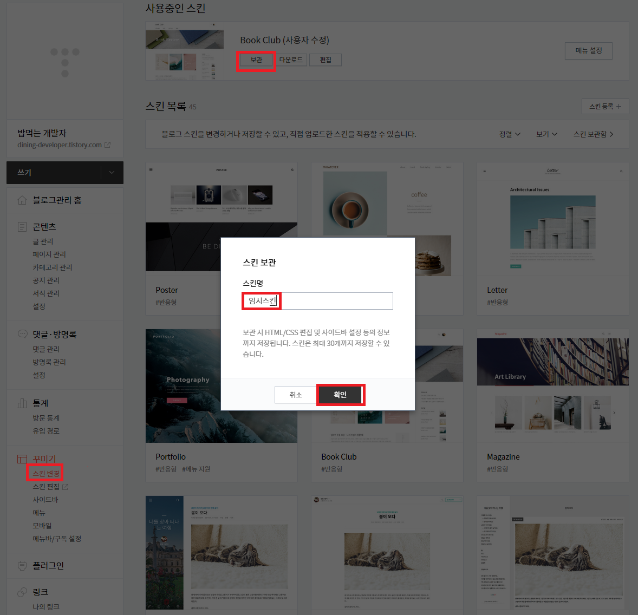Open 스킨 편집 menu item

pos(46,487)
